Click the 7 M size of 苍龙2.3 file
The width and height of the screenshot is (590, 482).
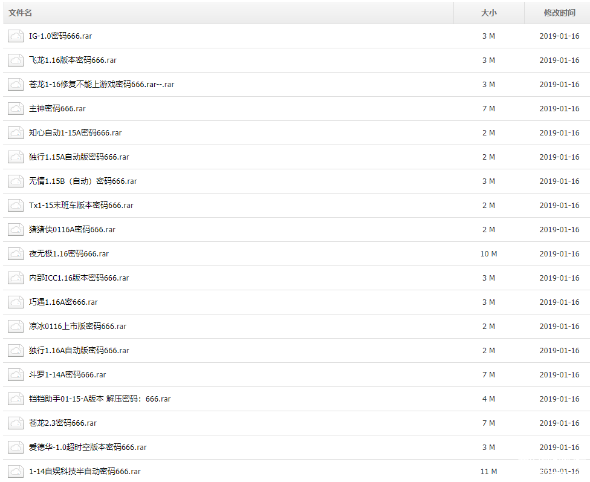coord(489,423)
